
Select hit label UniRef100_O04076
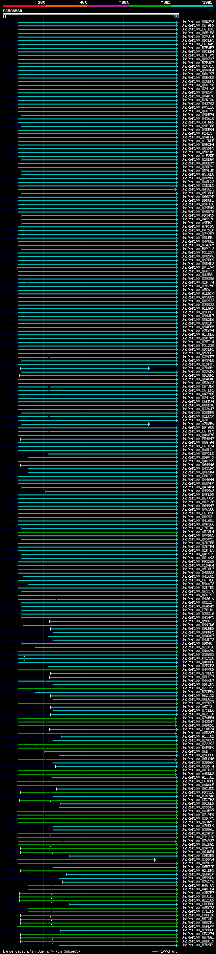tap(198, 96)
